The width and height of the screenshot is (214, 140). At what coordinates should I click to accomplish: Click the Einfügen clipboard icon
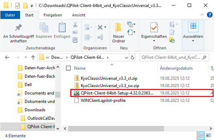point(62,27)
